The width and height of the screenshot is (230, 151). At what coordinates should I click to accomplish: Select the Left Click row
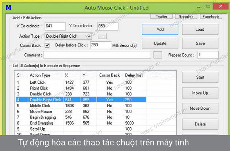pyautogui.click(x=81, y=82)
